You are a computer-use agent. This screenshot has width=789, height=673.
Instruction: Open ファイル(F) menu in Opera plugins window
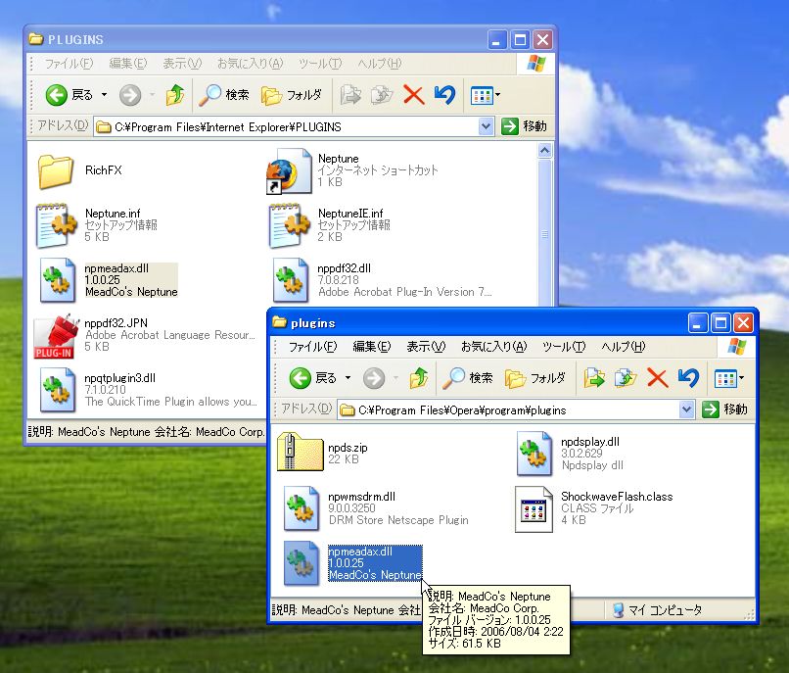click(x=312, y=347)
